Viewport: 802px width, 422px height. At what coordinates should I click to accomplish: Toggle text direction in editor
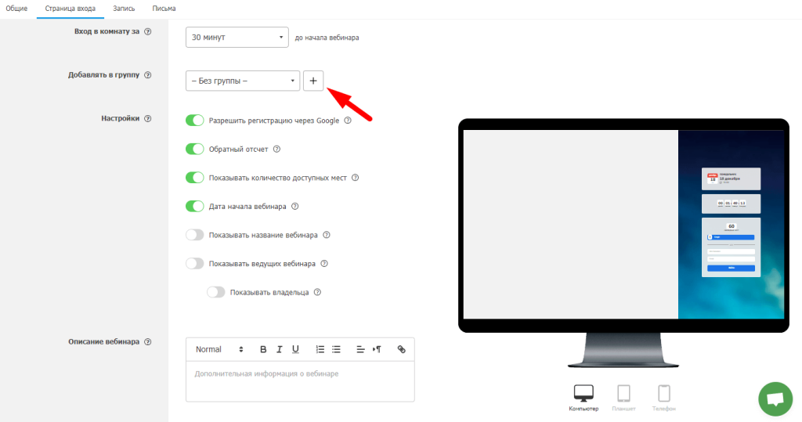[x=377, y=349]
